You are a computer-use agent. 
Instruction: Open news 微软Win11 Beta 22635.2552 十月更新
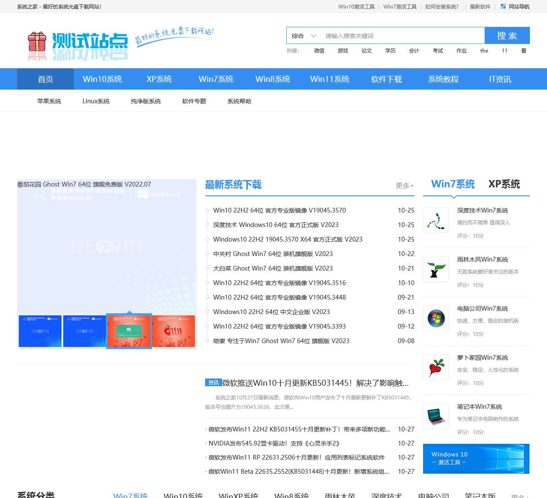(x=299, y=472)
